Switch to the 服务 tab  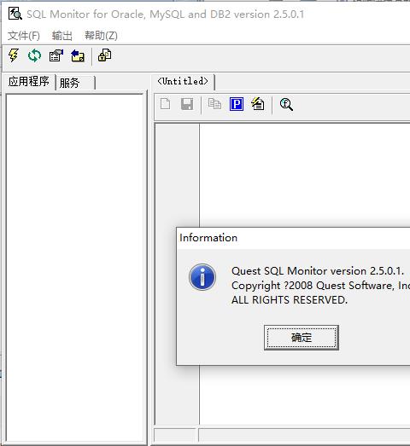pyautogui.click(x=75, y=83)
